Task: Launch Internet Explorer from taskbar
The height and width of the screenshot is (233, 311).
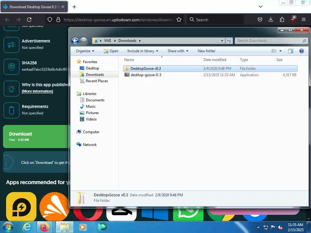Action: (x=27, y=227)
